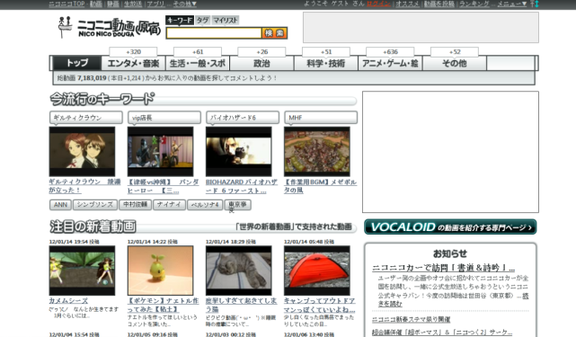Click into the keyword search field

click(x=214, y=33)
